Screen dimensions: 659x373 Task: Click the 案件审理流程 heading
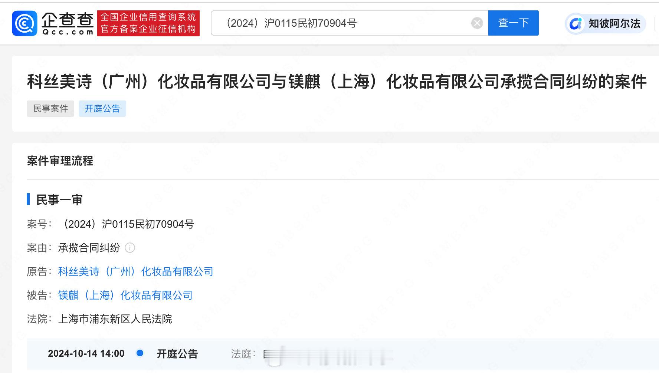(60, 161)
